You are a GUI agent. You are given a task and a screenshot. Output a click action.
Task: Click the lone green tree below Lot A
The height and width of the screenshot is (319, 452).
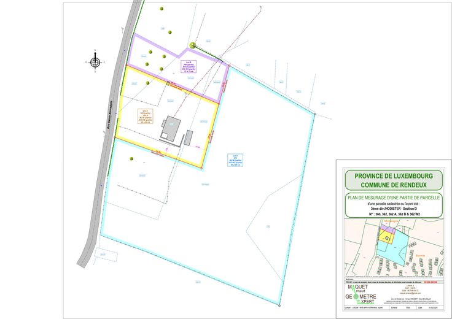131,160
